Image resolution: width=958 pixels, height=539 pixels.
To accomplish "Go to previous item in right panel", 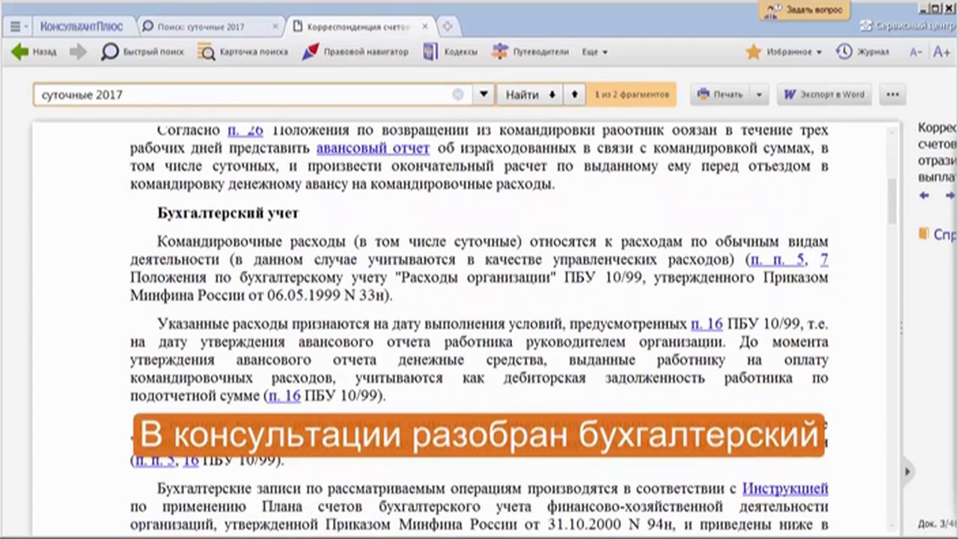I will pyautogui.click(x=924, y=195).
